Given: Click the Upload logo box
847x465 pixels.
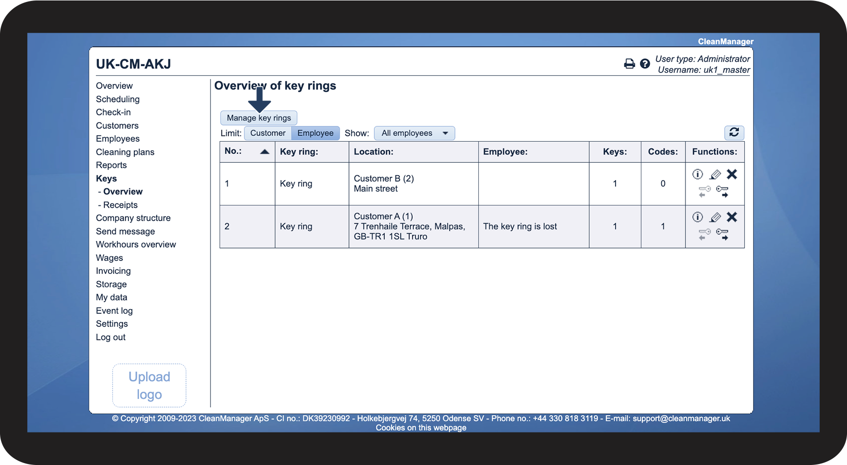Looking at the screenshot, I should [149, 386].
